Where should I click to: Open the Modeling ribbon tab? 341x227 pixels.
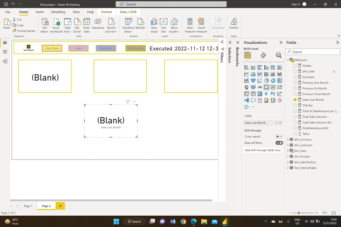click(x=58, y=12)
